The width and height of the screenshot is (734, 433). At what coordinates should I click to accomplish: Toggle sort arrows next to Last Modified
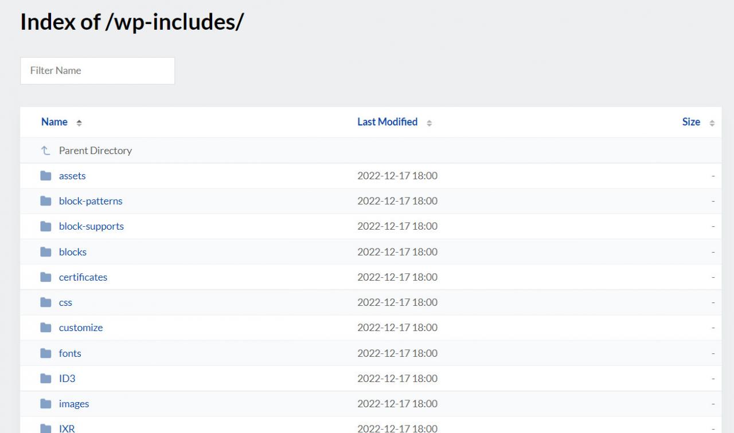[x=429, y=123]
